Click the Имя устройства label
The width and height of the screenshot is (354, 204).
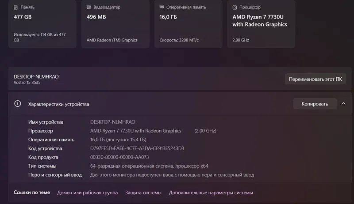(x=46, y=122)
